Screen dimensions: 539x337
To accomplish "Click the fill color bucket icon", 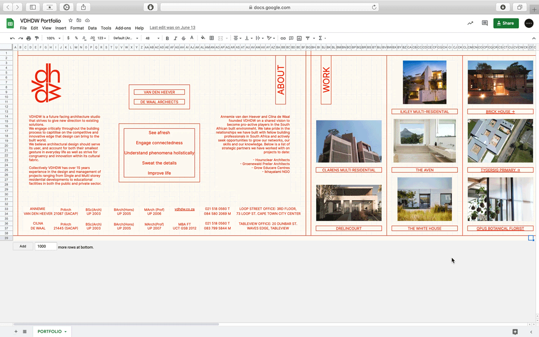I will [x=203, y=38].
